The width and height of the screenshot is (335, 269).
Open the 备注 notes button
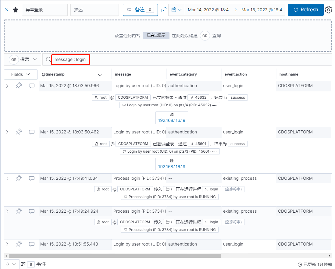[x=140, y=10]
